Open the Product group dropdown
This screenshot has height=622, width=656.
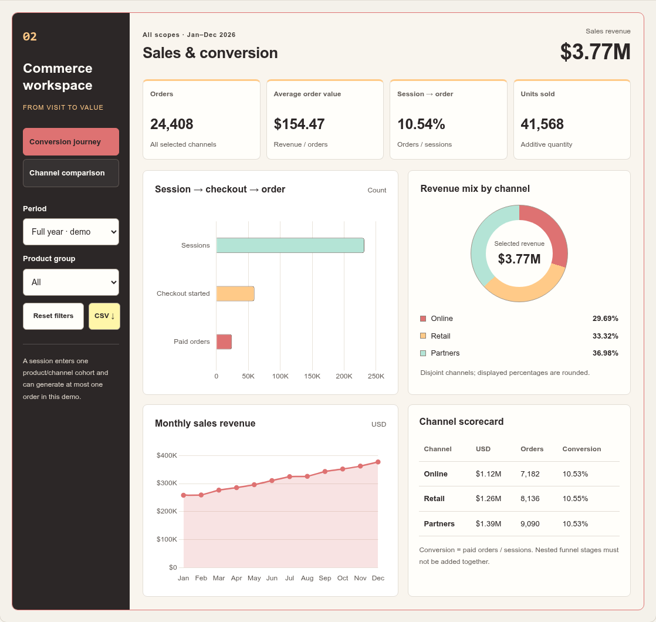pyautogui.click(x=70, y=282)
